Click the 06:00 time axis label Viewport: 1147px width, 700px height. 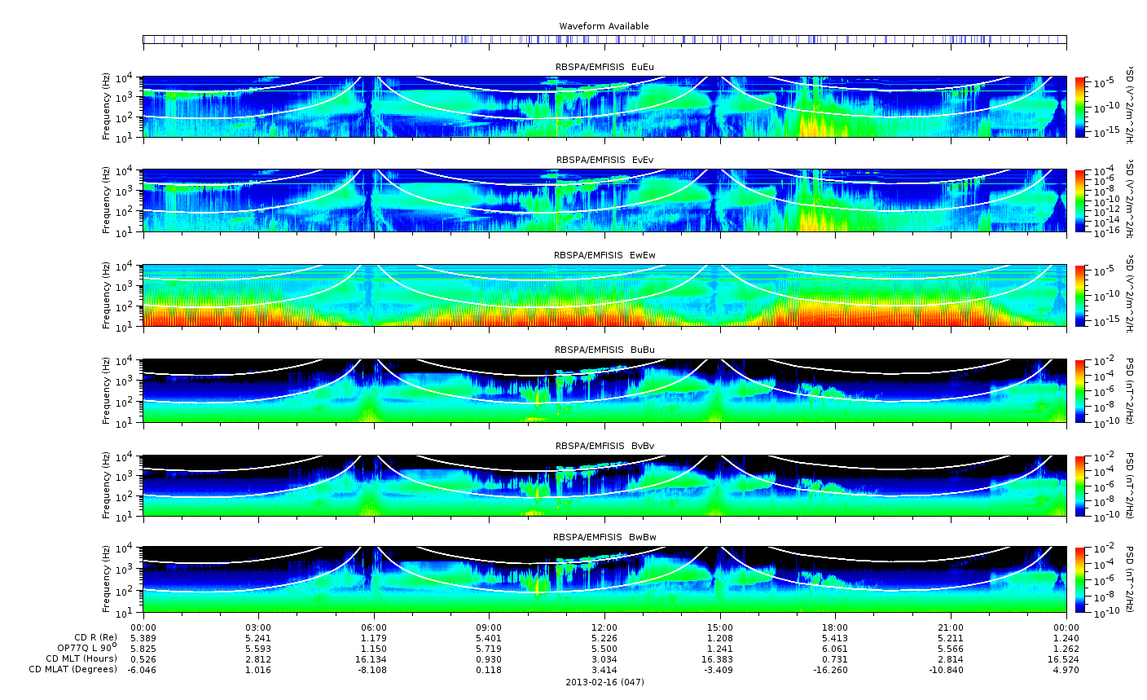[x=374, y=626]
